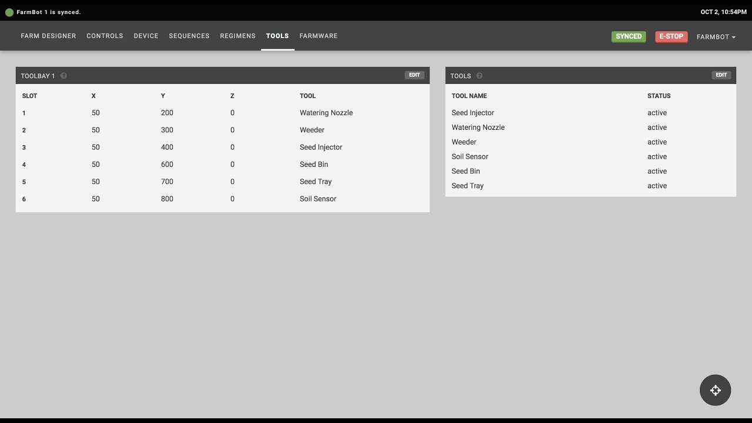Viewport: 752px width, 423px height.
Task: Select Weeder in Tools list
Action: pos(464,142)
